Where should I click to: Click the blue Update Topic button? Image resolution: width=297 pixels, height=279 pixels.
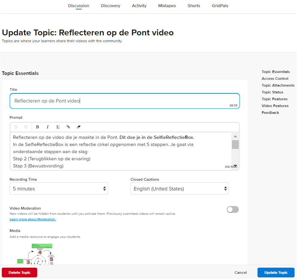[x=276, y=273]
